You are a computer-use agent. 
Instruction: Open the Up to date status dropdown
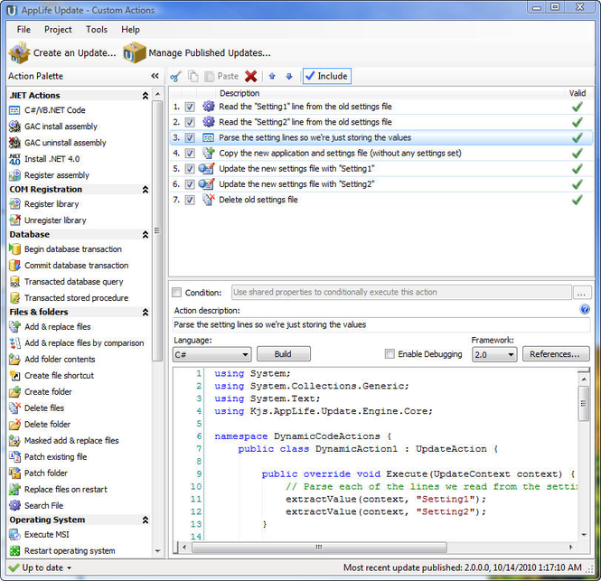tap(70, 568)
